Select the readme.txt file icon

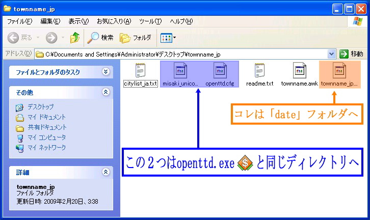tap(259, 70)
